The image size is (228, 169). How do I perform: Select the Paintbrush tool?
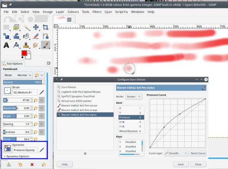[46, 45]
